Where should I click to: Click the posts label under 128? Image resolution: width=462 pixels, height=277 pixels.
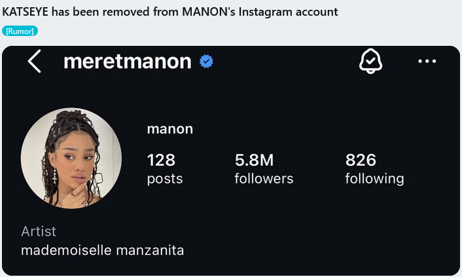click(x=165, y=179)
